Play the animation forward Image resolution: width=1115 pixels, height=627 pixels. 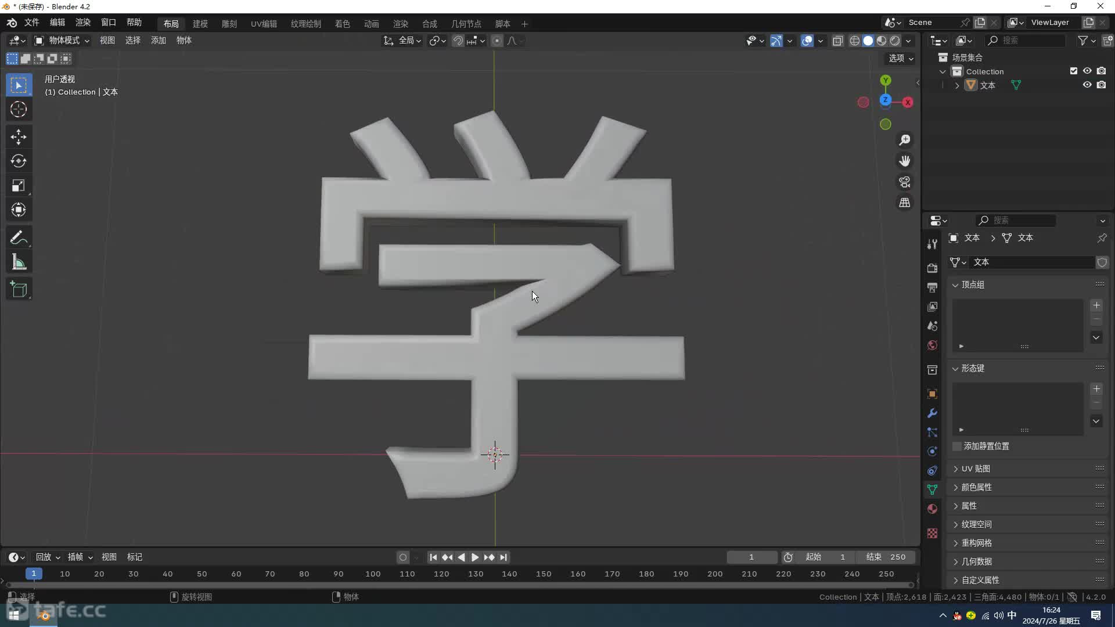point(475,557)
